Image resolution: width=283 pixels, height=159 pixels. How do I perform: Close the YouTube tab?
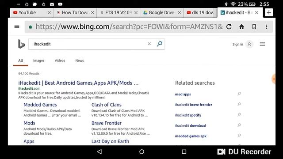(x=49, y=13)
